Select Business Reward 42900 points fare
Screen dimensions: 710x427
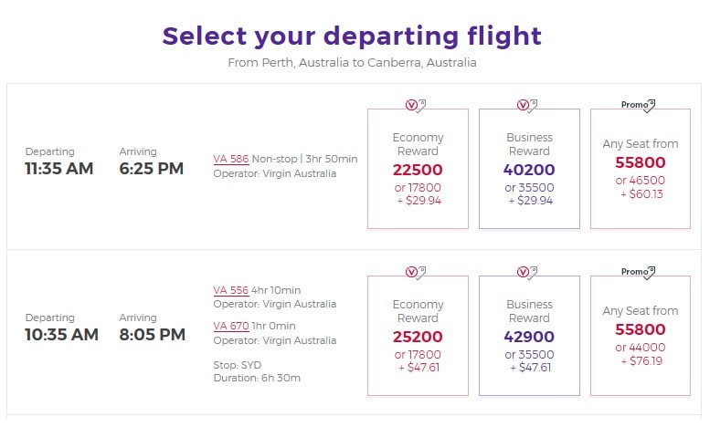pos(529,336)
